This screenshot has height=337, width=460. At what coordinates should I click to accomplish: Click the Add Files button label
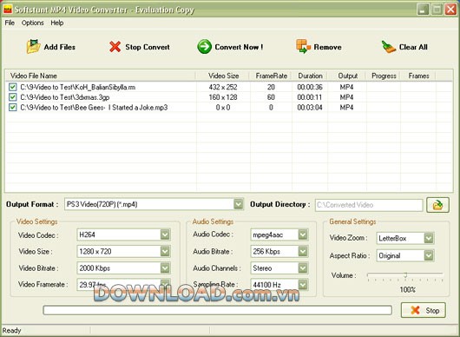point(60,47)
